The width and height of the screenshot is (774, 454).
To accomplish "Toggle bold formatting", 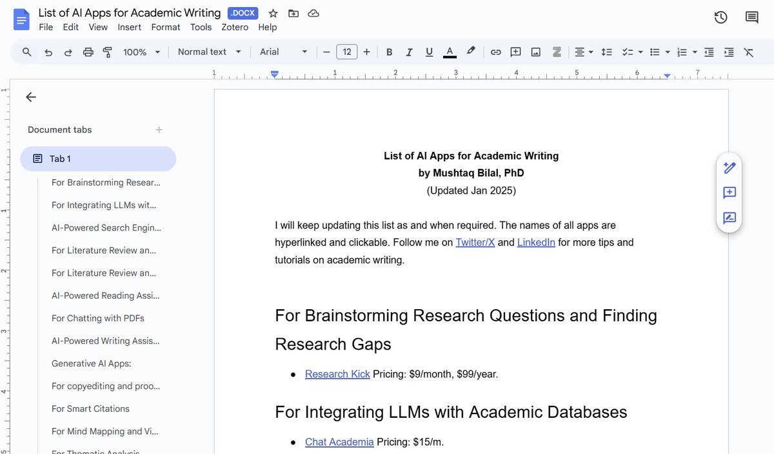I will (389, 52).
